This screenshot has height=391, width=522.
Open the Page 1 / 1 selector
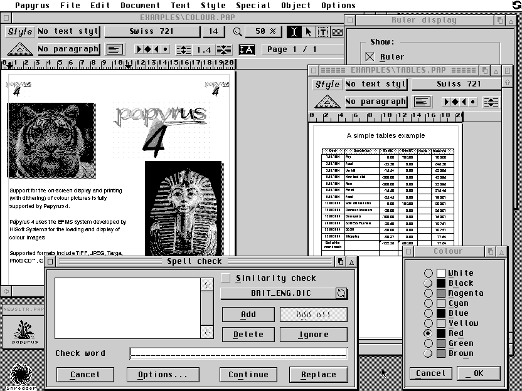pyautogui.click(x=303, y=50)
